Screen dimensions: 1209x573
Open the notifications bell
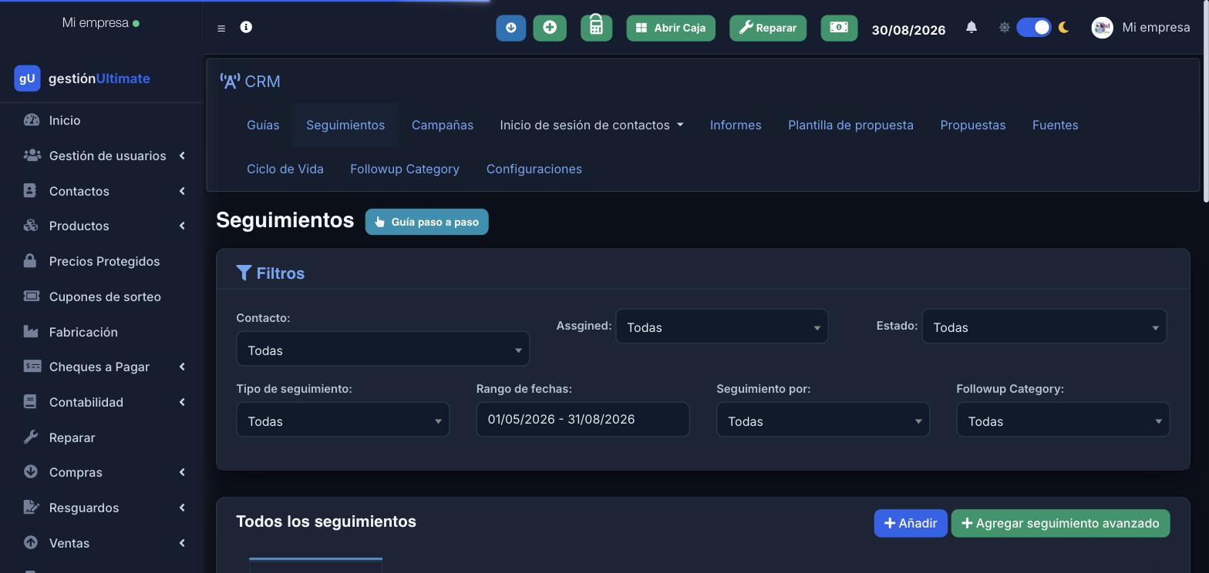coord(972,28)
